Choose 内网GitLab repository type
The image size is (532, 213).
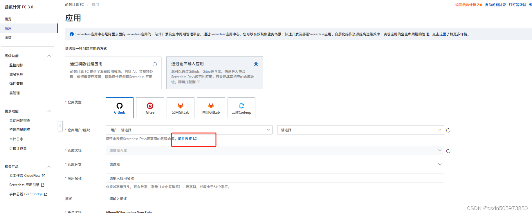(x=211, y=108)
